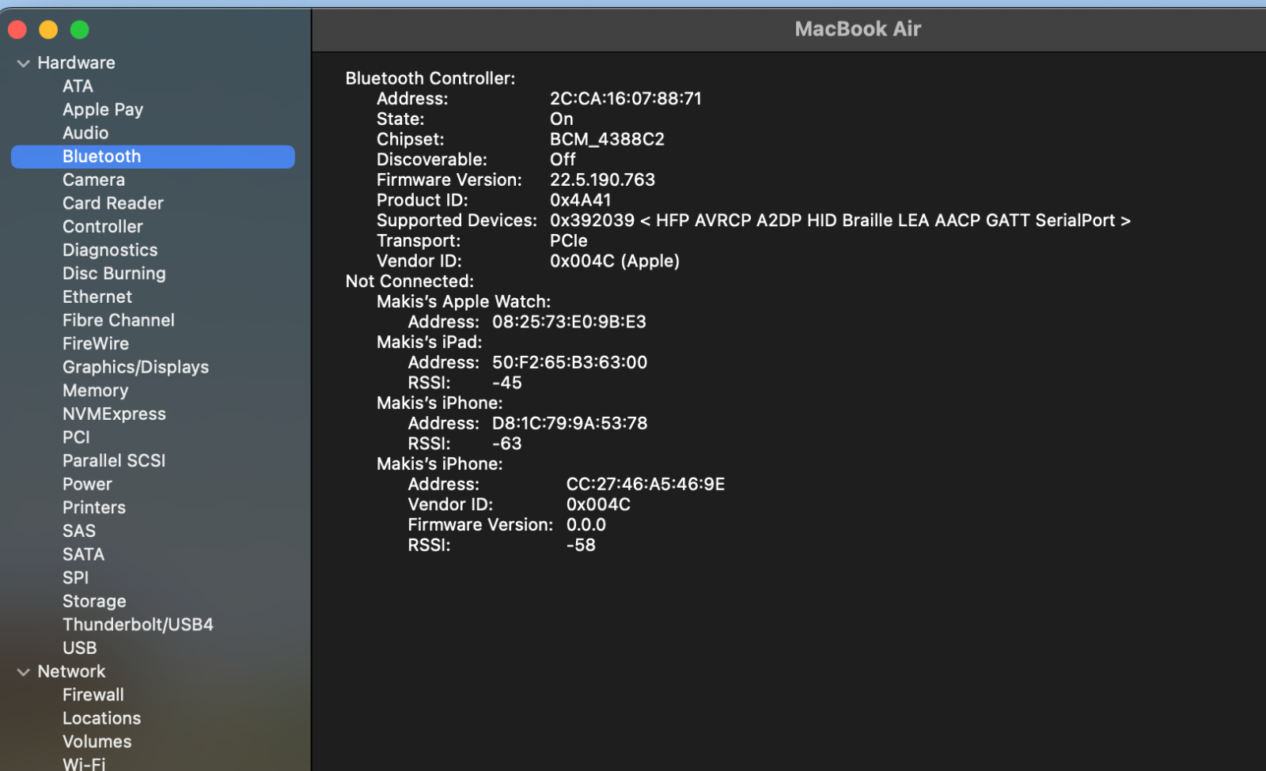Open the SATA entry
The height and width of the screenshot is (771, 1266).
point(83,554)
